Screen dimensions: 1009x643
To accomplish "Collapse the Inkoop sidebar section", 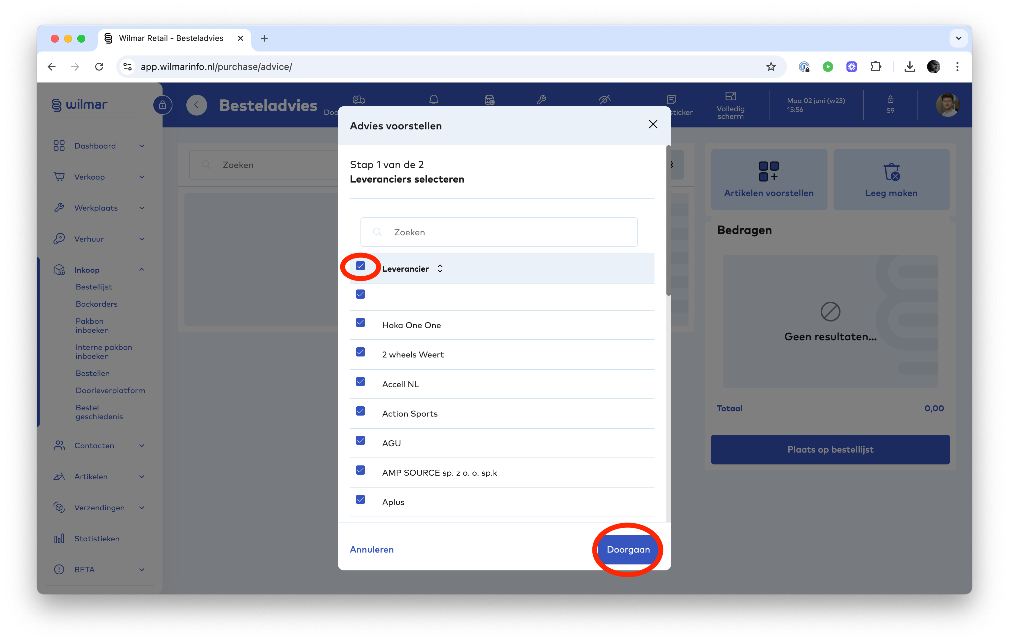I will coord(142,270).
